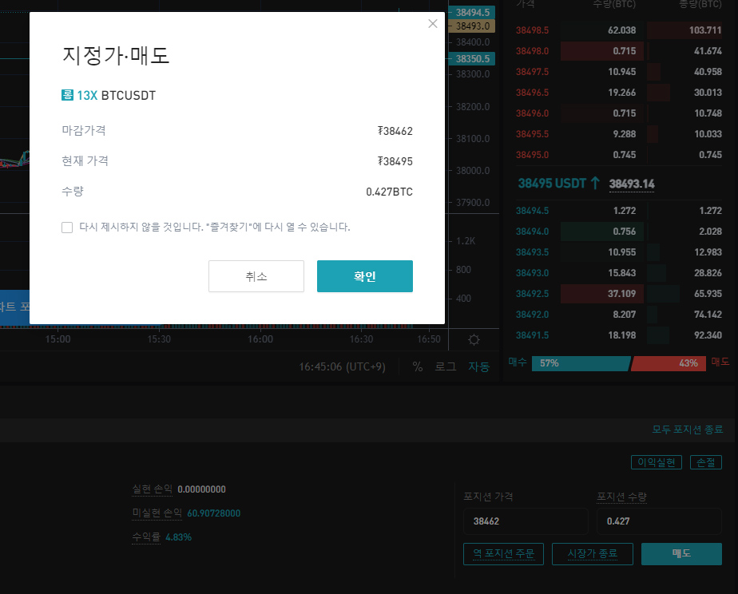Image resolution: width=738 pixels, height=594 pixels.
Task: Click the price up-arrow icon beside 38495 USDT
Action: [595, 183]
